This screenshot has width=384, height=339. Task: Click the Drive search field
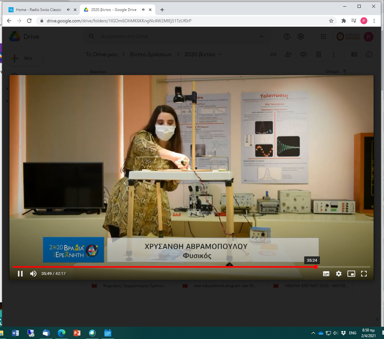(x=176, y=36)
